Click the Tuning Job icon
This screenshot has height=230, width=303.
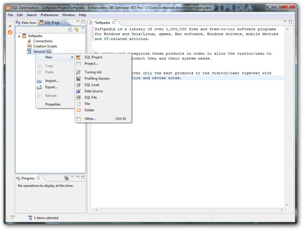pos(78,72)
